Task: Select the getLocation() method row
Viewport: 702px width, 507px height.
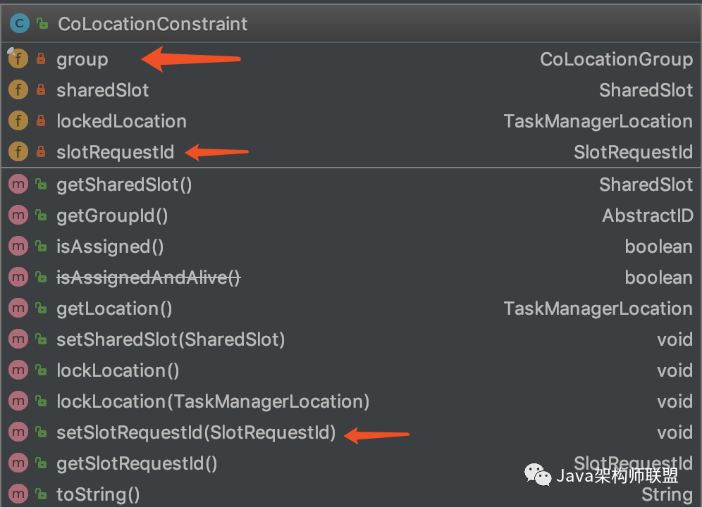Action: (x=114, y=308)
